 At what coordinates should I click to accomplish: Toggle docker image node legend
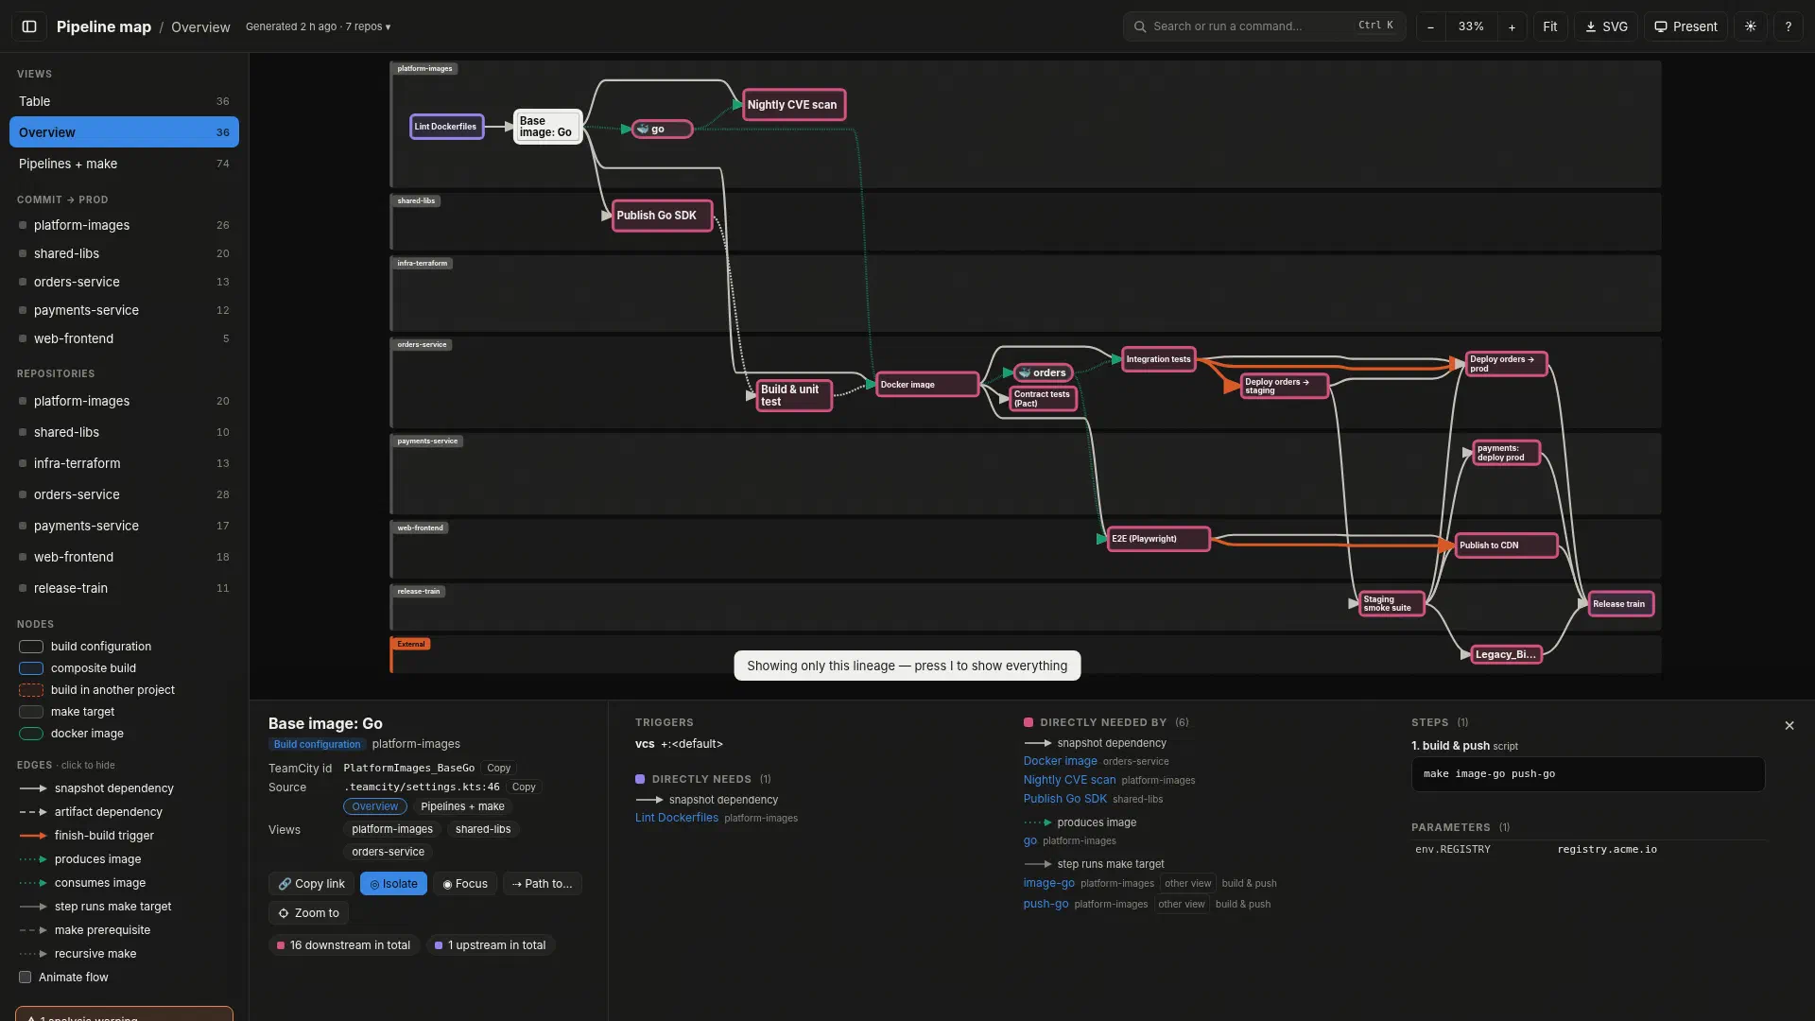(71, 734)
